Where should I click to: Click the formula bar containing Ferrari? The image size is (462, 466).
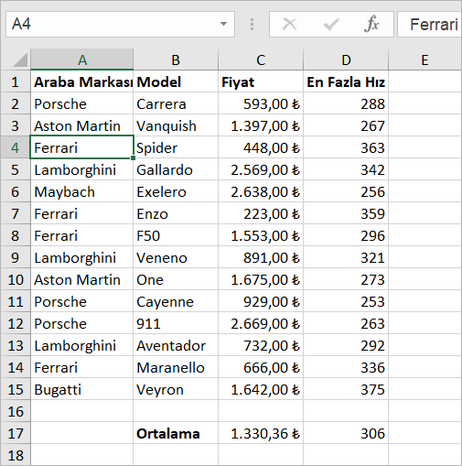tap(429, 24)
